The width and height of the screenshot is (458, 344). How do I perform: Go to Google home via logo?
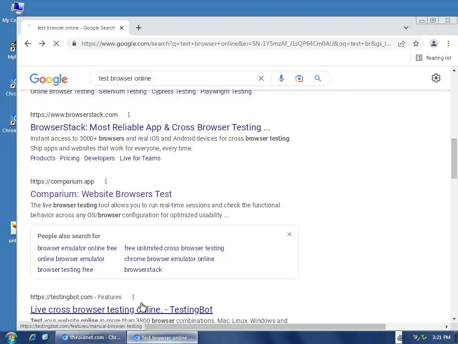48,79
